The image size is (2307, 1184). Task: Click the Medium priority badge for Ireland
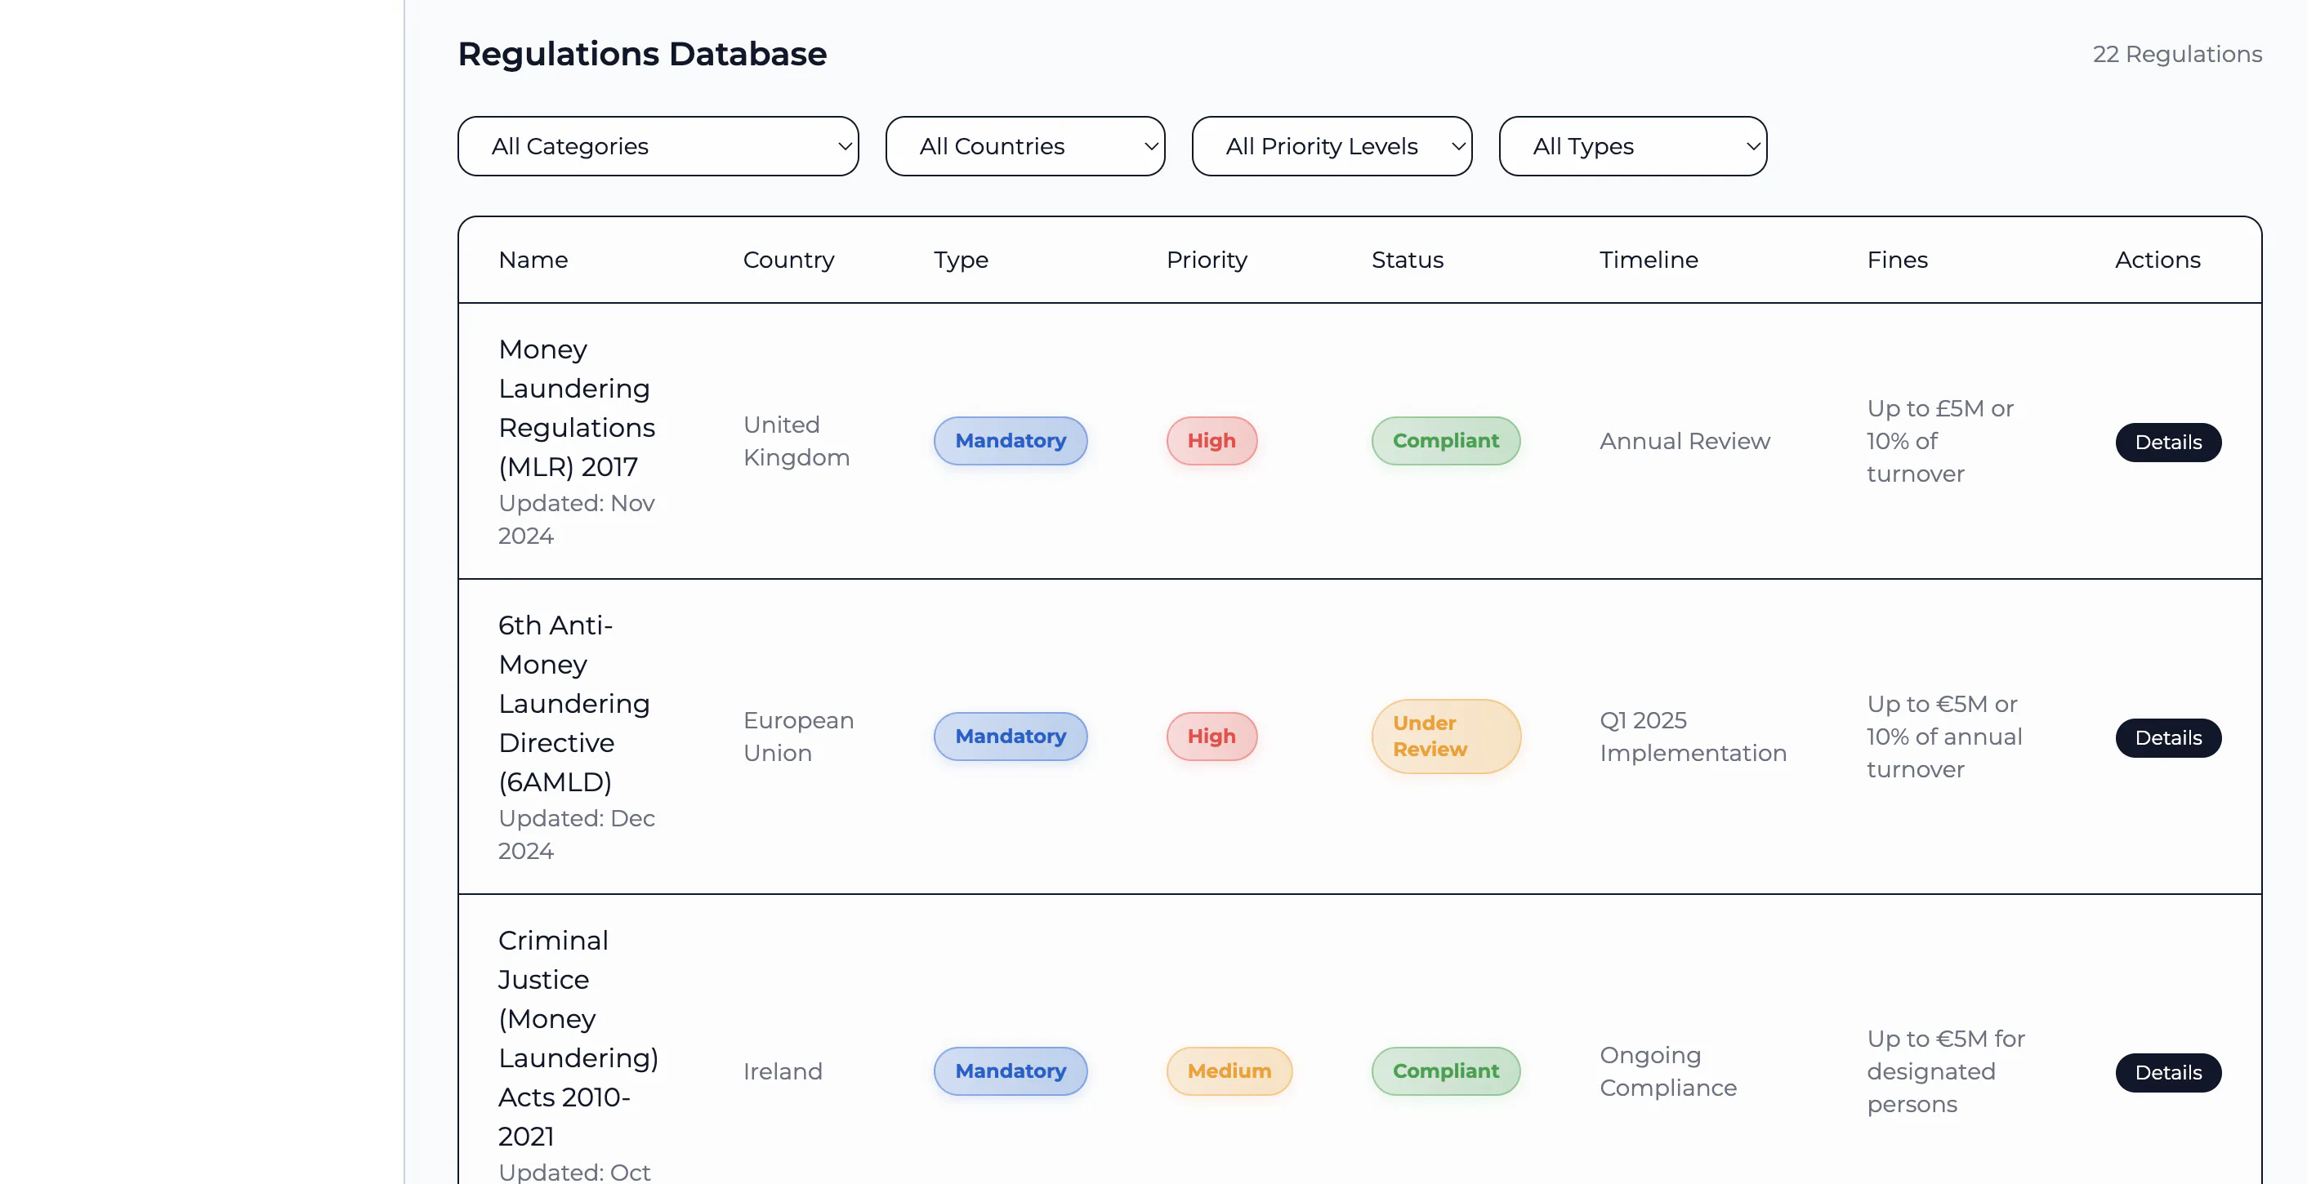[1229, 1070]
